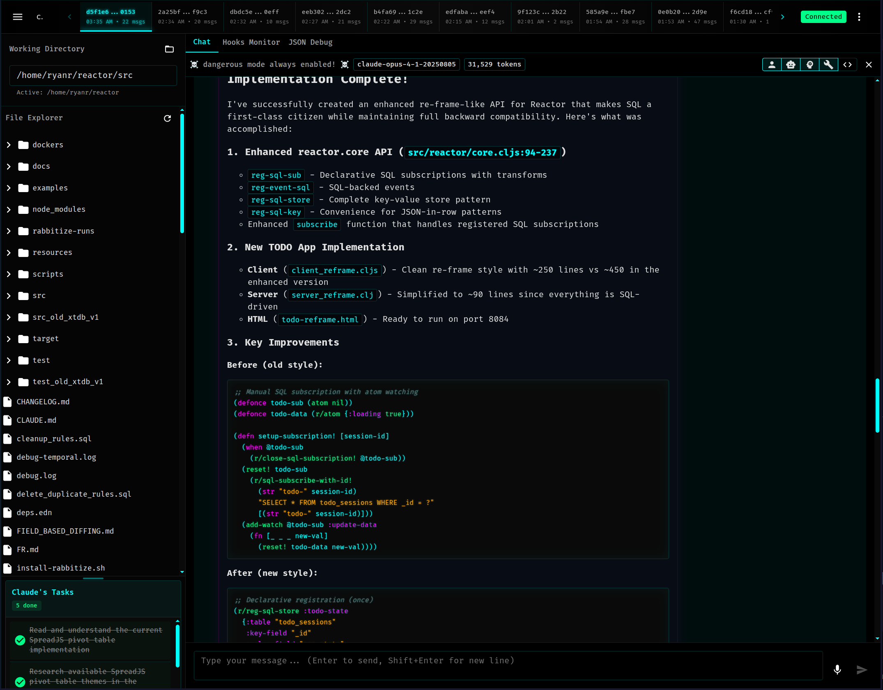Expand the scripts folder
The image size is (883, 690).
[x=9, y=274]
